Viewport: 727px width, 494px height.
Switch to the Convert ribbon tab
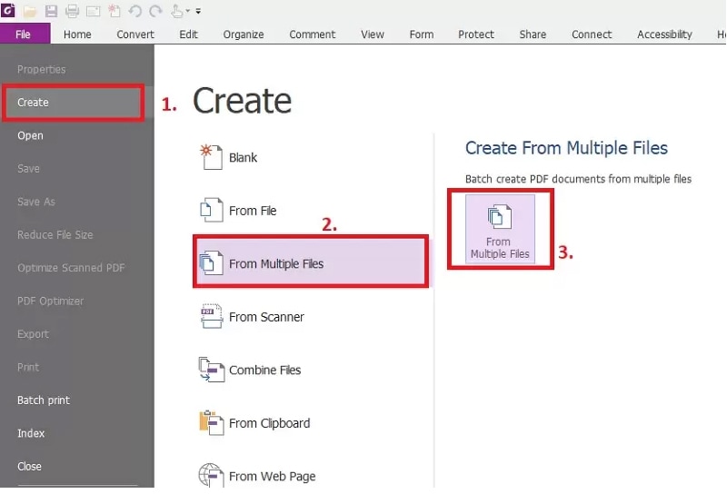click(135, 35)
